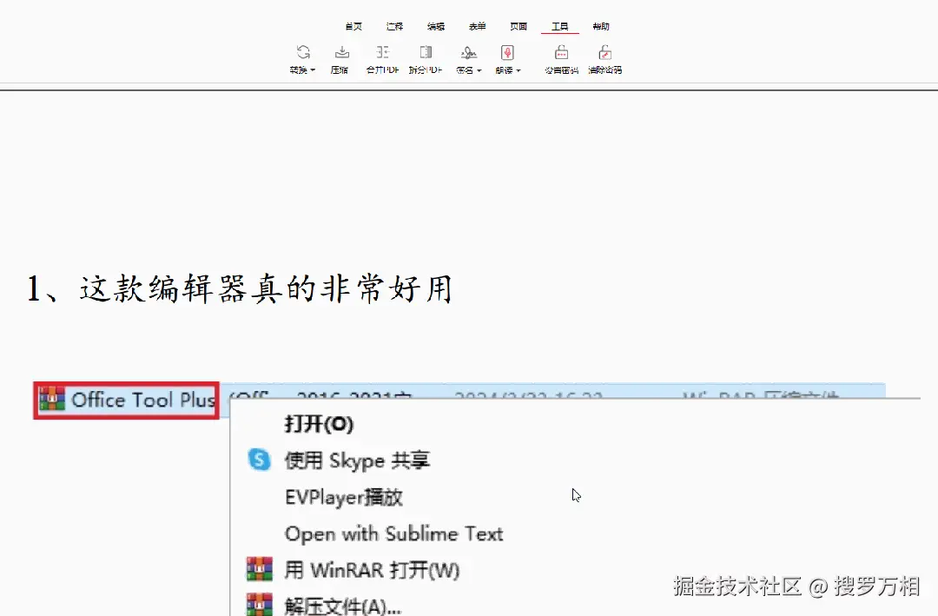This screenshot has height=616, width=938.
Task: Switch to the 首页 (Home) tab
Action: point(353,26)
